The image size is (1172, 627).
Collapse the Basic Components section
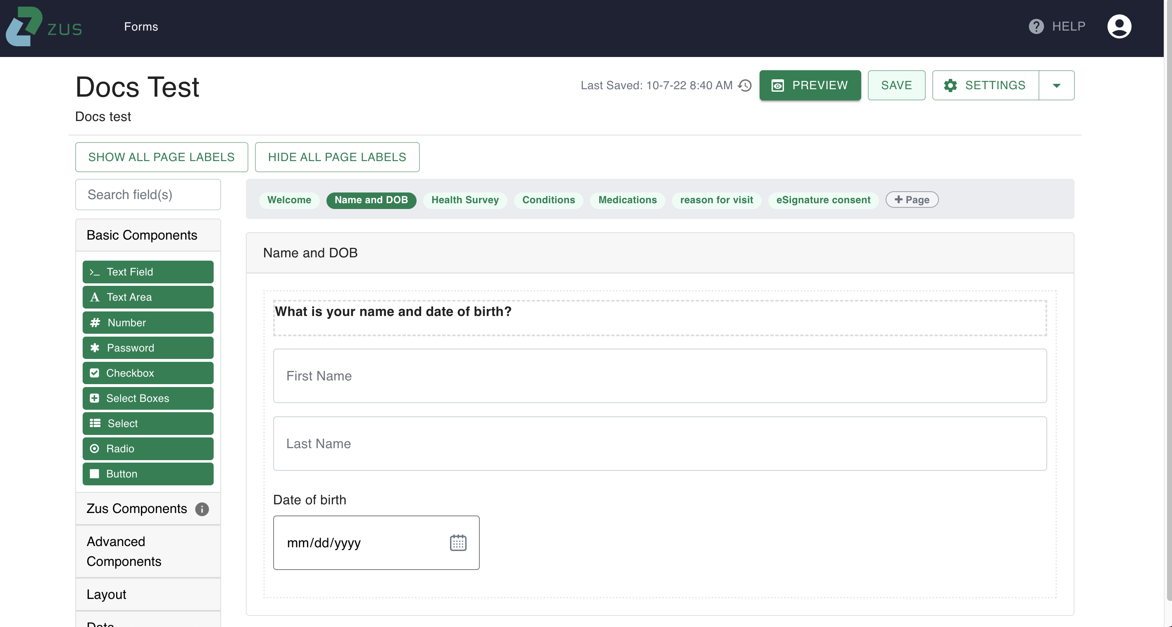(x=148, y=235)
